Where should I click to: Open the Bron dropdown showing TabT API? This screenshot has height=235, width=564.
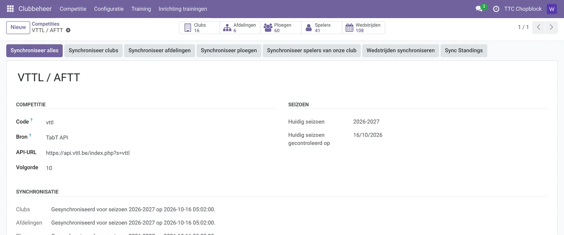click(x=57, y=138)
